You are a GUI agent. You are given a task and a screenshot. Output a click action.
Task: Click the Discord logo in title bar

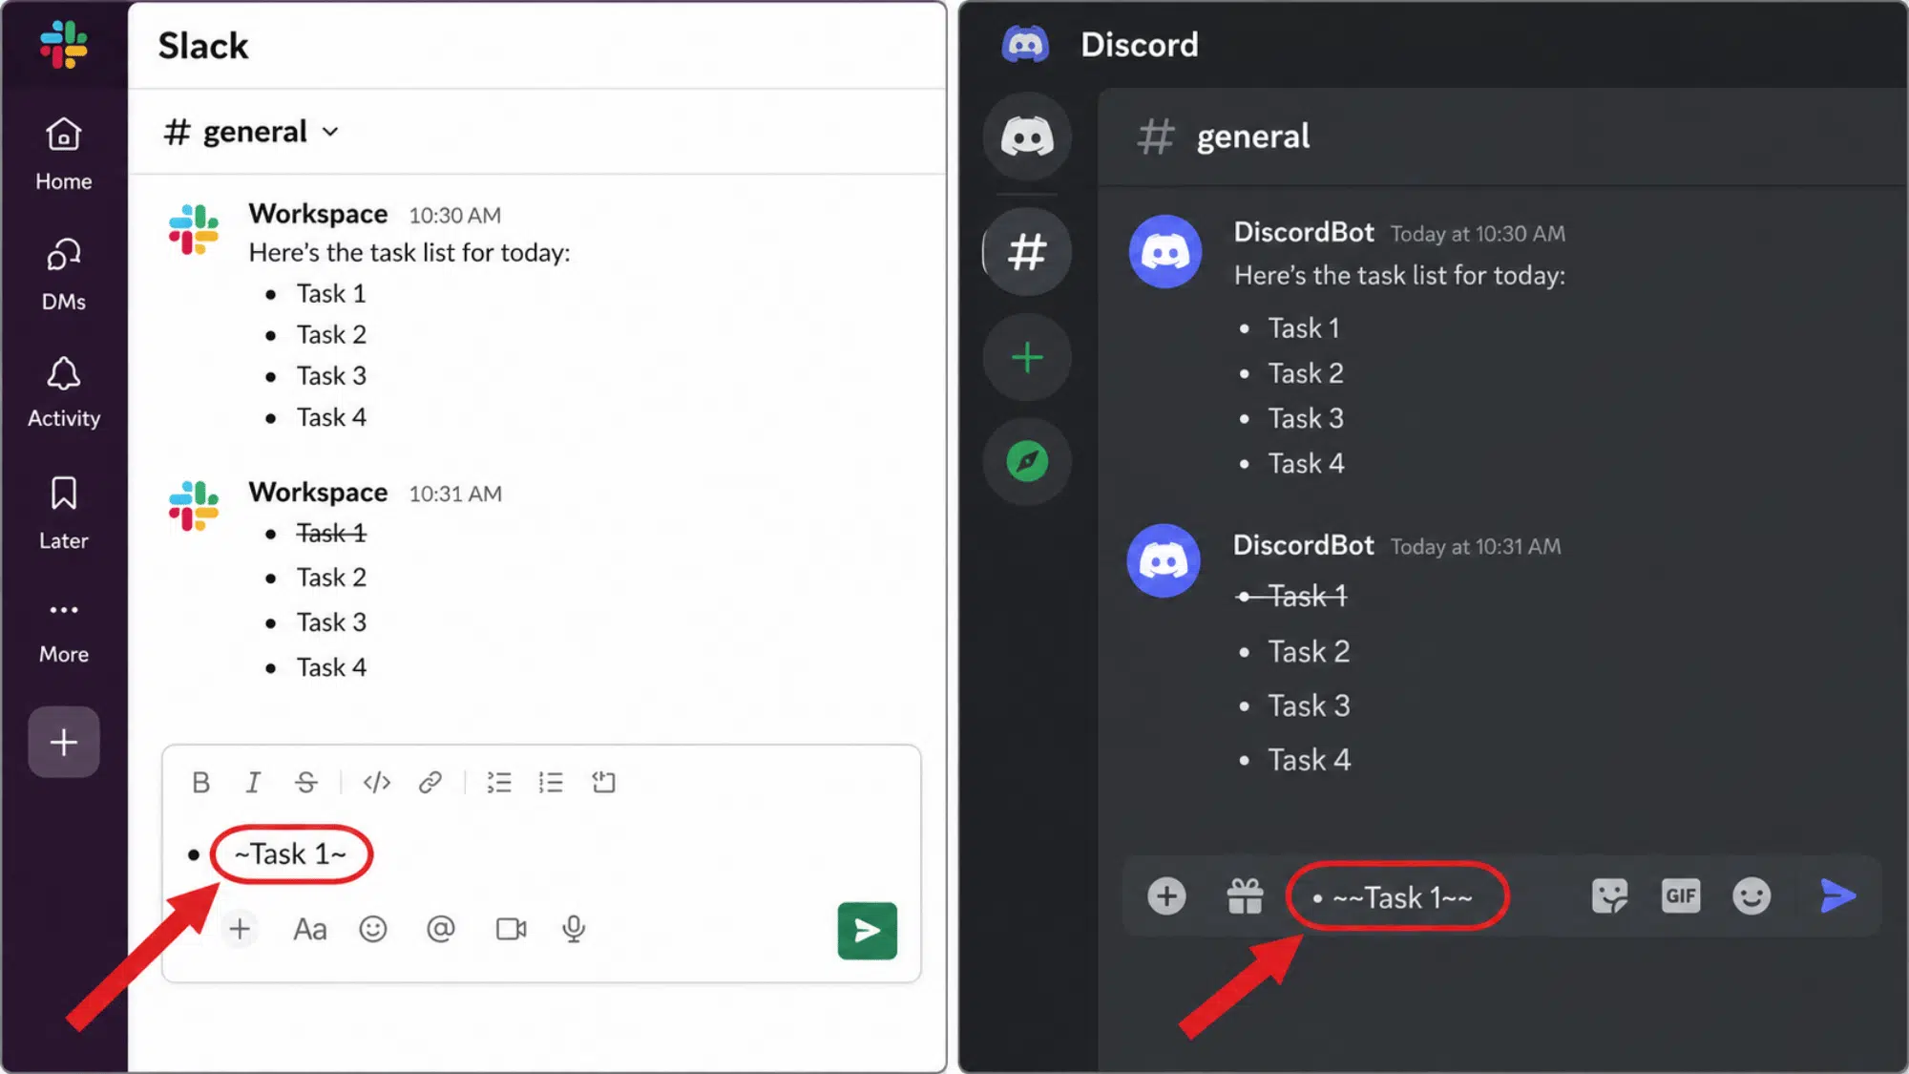1025,44
